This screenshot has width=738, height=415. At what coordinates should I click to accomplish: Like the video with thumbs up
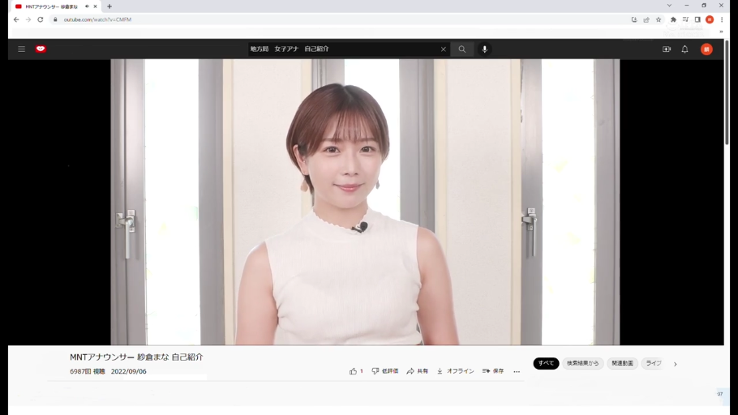[x=355, y=371]
